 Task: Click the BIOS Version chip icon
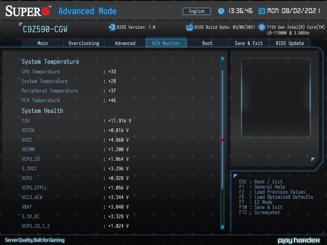[112, 27]
